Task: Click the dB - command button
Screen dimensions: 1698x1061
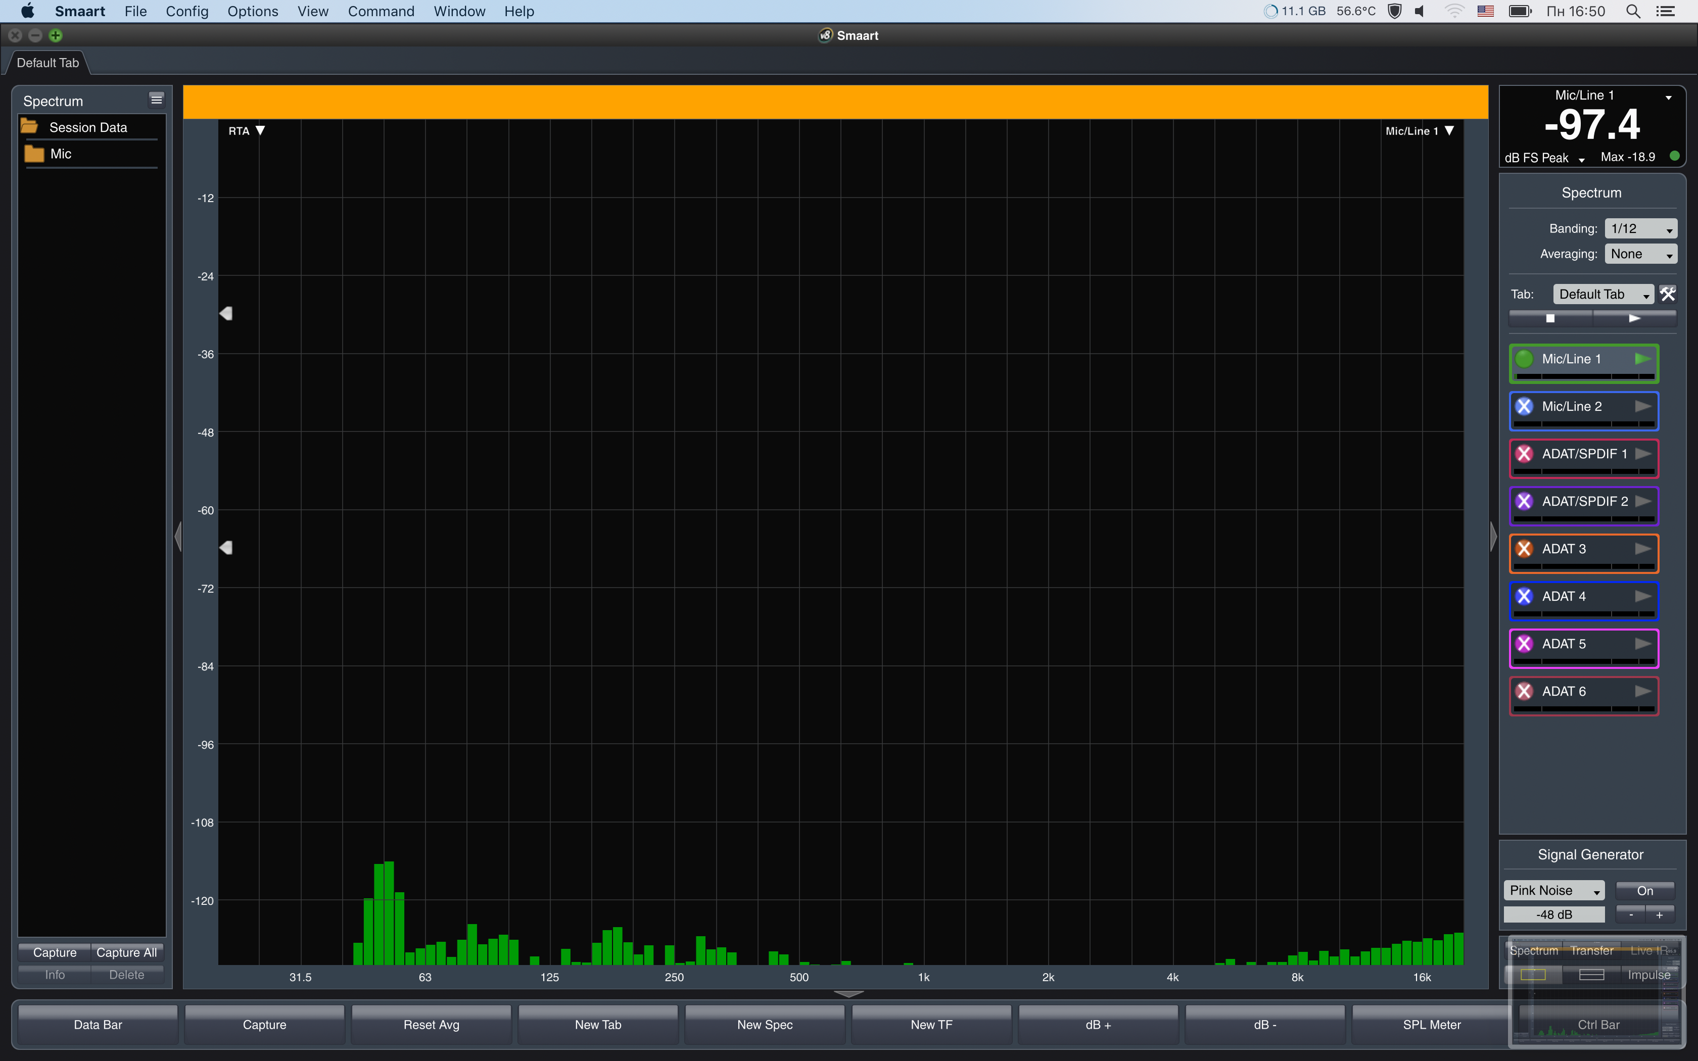Action: (1265, 1025)
